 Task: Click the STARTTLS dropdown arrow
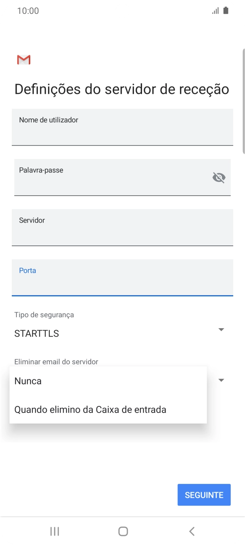221,329
